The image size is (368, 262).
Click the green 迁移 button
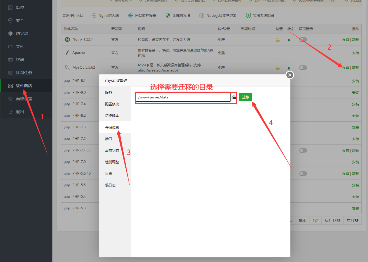point(246,97)
